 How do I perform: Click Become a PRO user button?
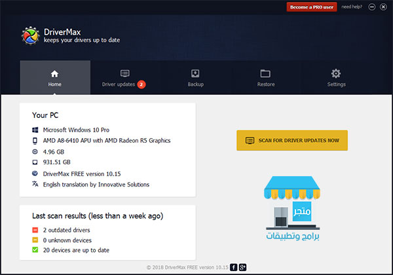[312, 7]
